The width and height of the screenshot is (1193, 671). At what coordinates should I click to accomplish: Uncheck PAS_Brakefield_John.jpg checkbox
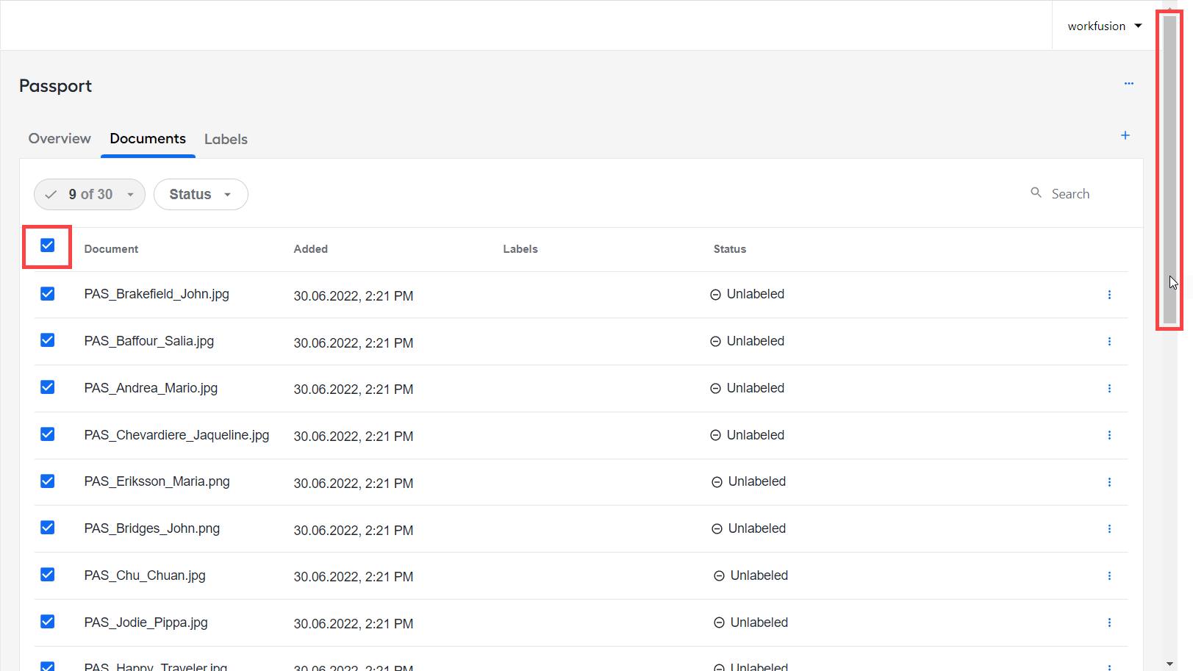coord(47,294)
